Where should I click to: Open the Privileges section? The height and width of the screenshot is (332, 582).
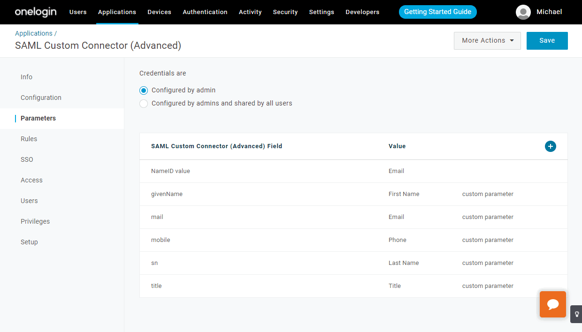click(35, 221)
